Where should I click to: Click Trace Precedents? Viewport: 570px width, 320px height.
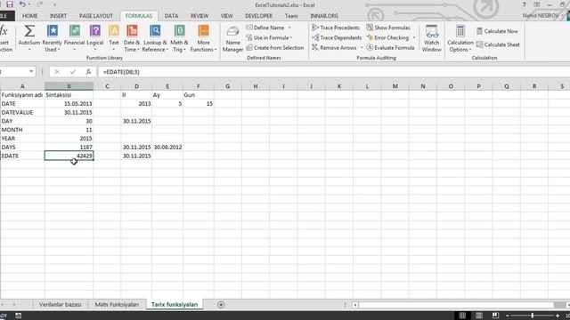pyautogui.click(x=336, y=28)
